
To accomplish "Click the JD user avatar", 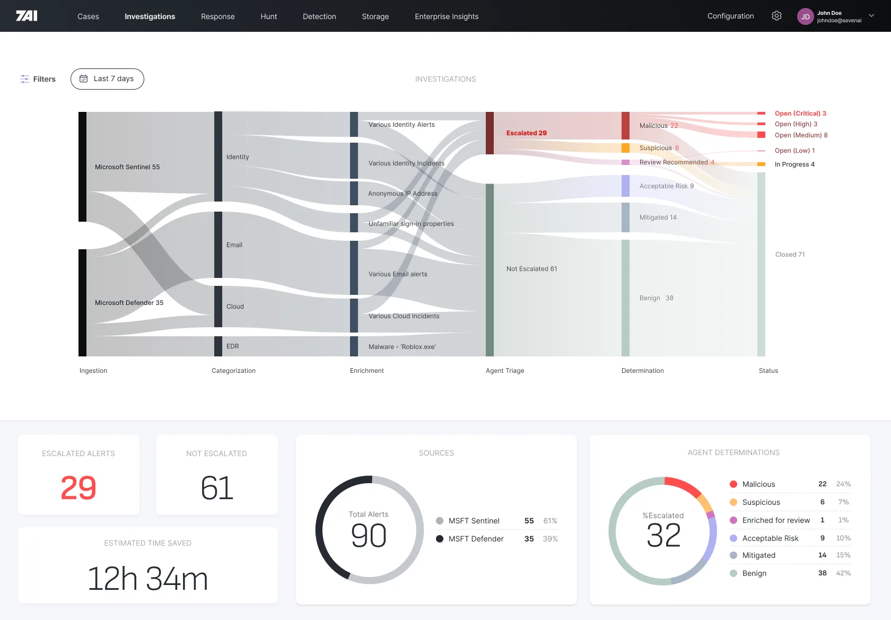I will click(x=805, y=16).
